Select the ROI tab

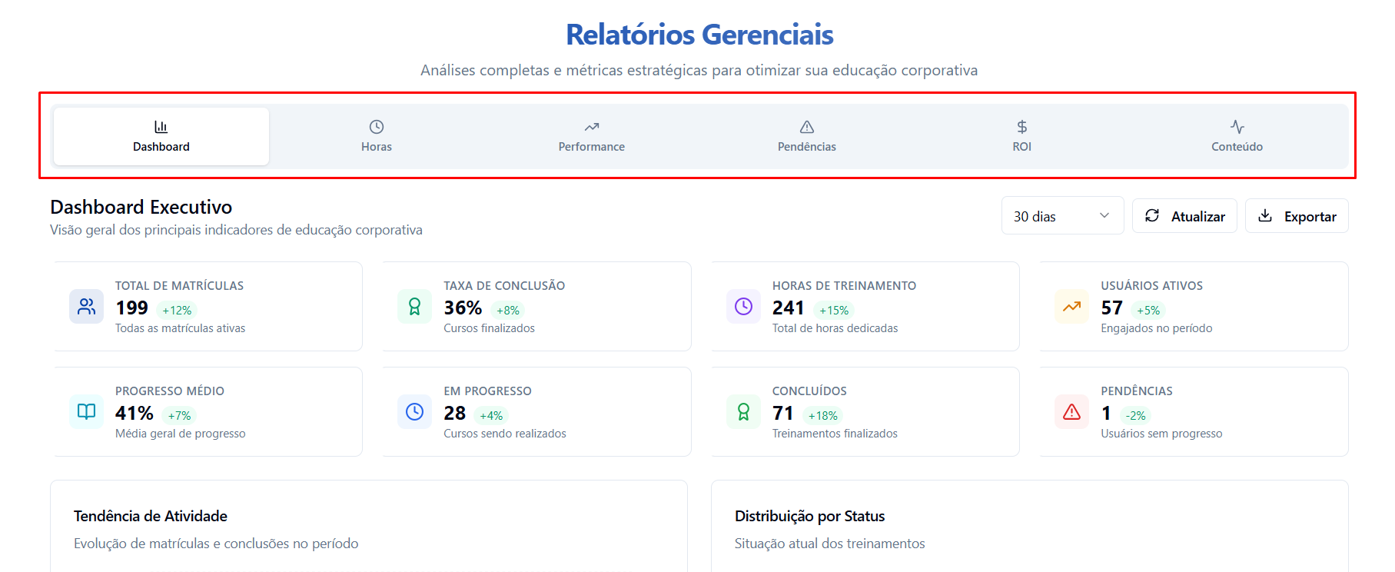(x=1021, y=137)
